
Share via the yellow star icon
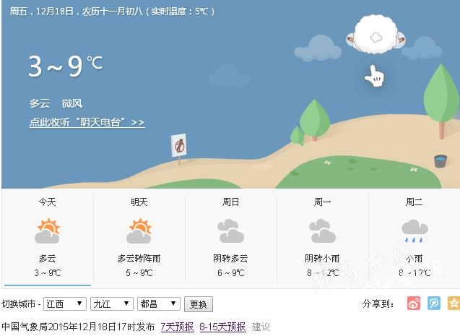click(x=454, y=303)
